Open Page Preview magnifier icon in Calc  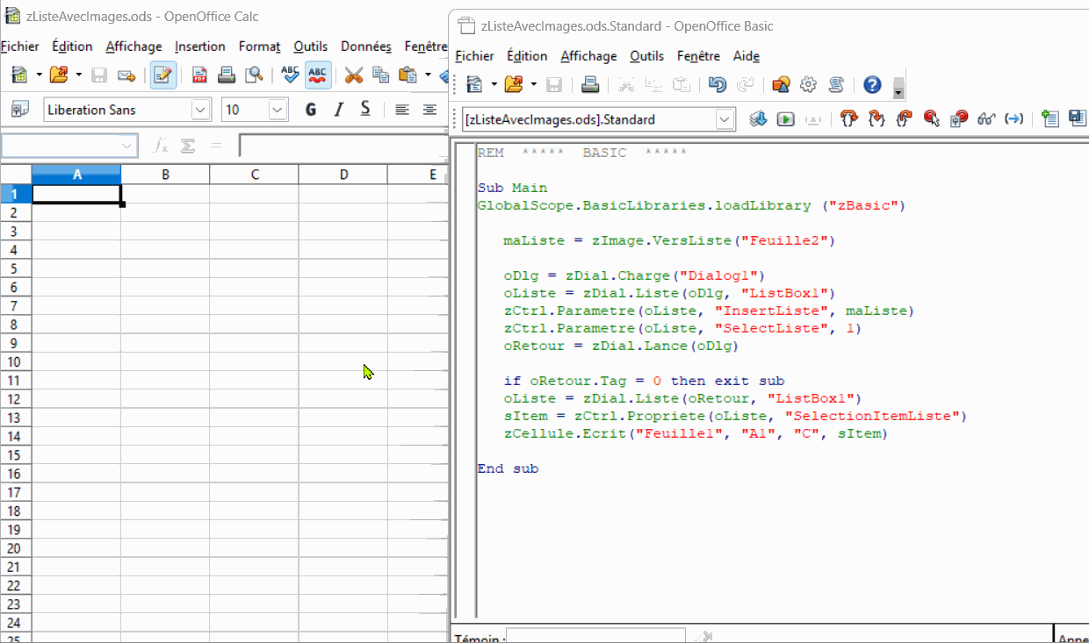[x=254, y=75]
